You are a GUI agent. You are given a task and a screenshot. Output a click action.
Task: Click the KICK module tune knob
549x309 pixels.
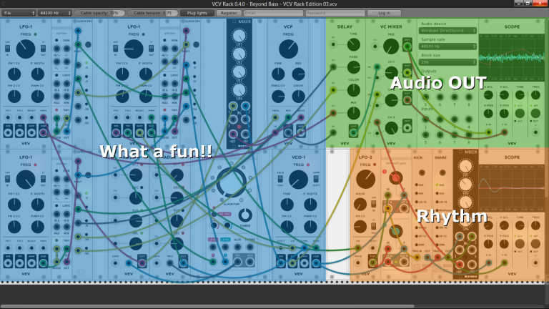pos(422,172)
